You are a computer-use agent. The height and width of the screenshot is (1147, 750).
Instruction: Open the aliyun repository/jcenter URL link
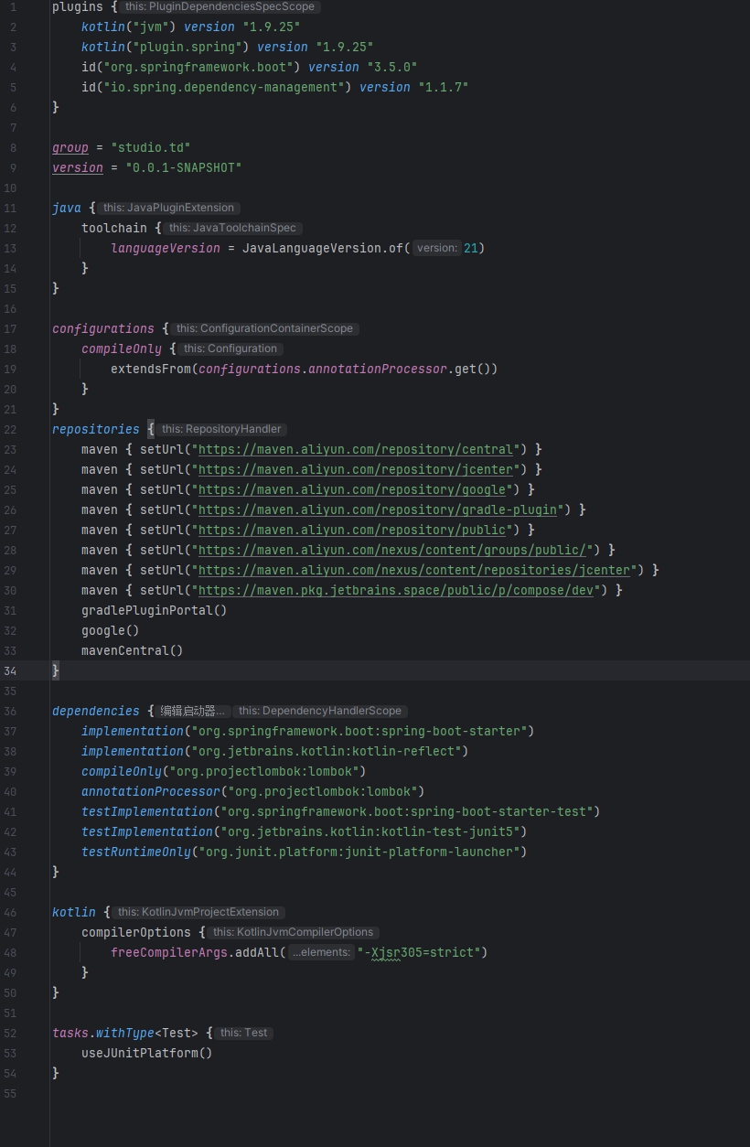[356, 469]
